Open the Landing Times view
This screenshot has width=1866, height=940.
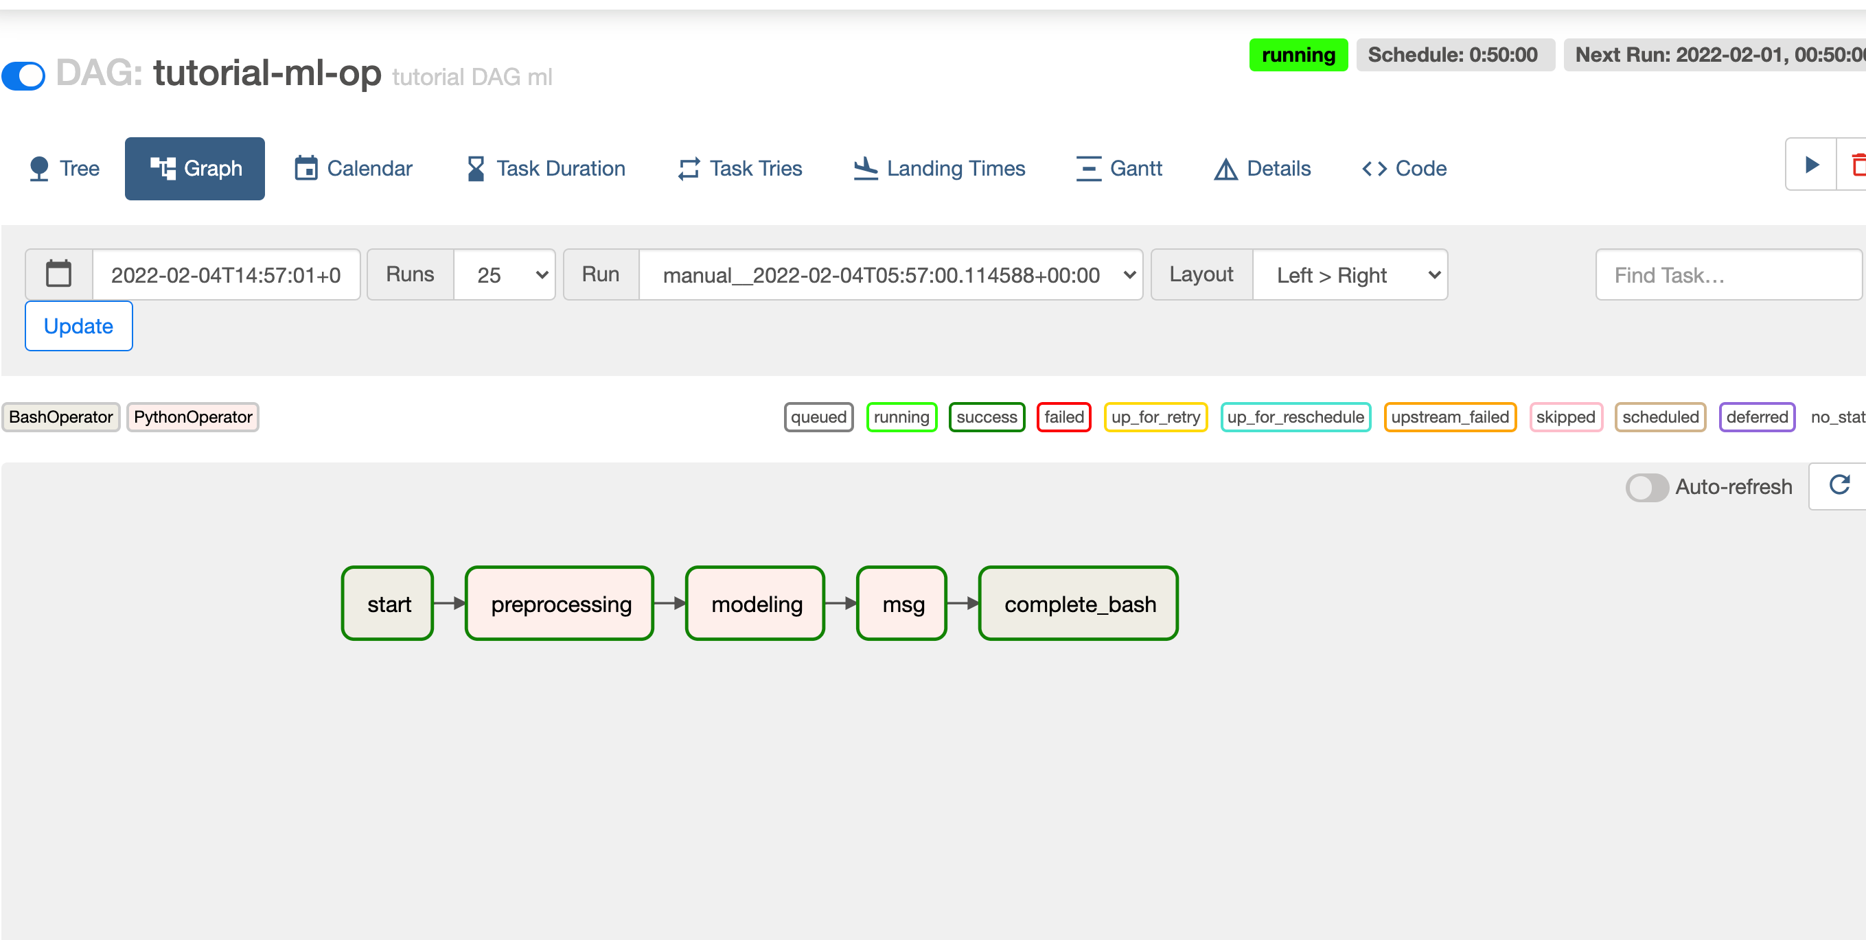pos(939,169)
